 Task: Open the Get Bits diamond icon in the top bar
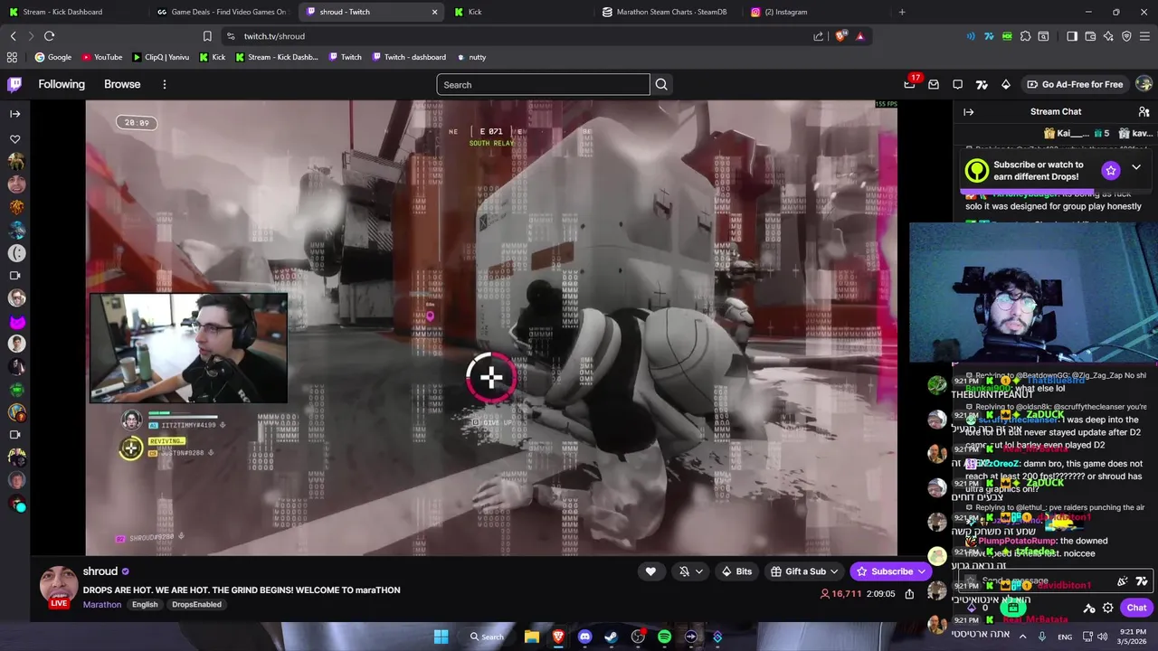coord(1005,84)
